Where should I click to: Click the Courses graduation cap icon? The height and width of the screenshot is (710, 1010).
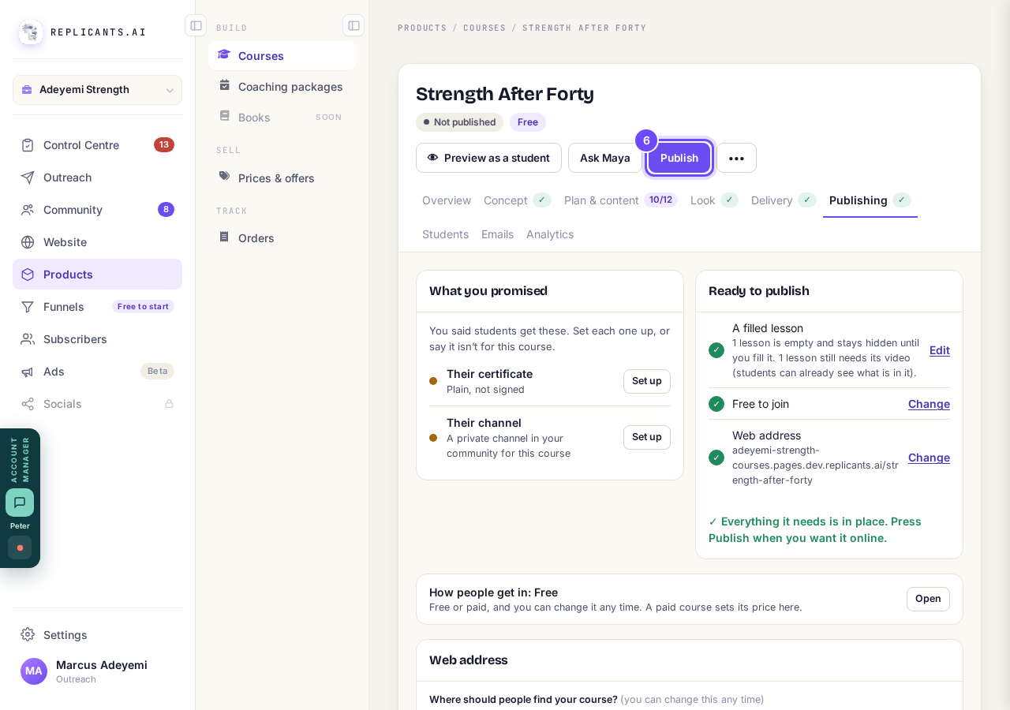[x=224, y=55]
